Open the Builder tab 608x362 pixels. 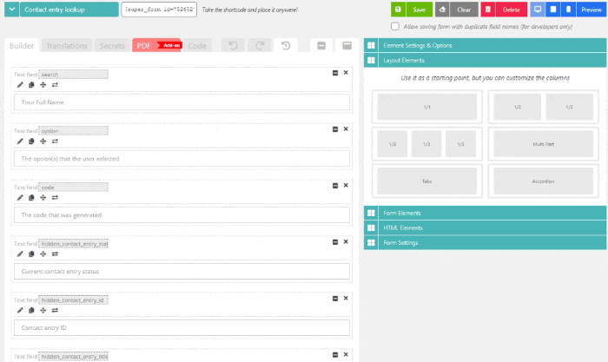22,46
